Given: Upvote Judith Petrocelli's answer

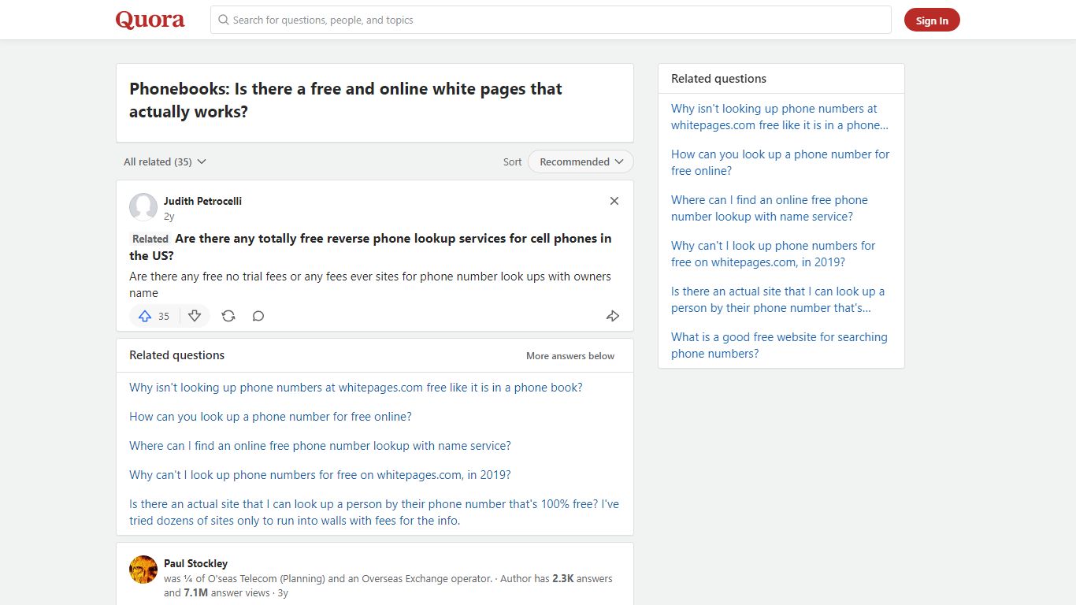Looking at the screenshot, I should point(155,316).
